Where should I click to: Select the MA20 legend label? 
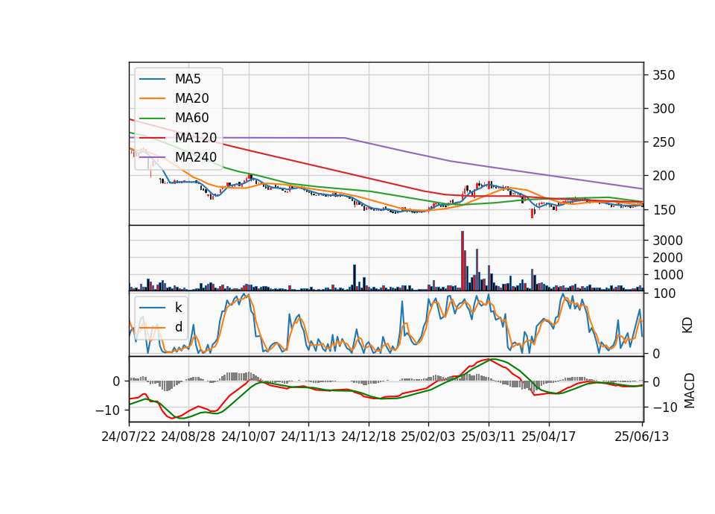coord(192,98)
